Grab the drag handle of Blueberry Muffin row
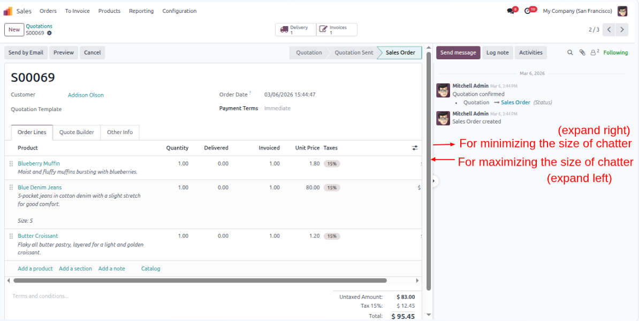The width and height of the screenshot is (639, 321). [x=11, y=163]
